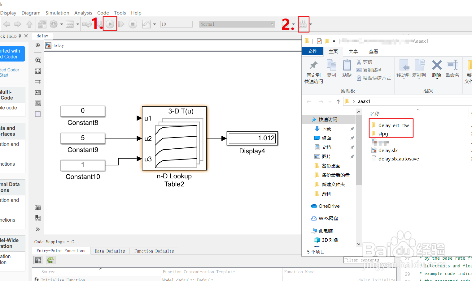The height and width of the screenshot is (281, 472).
Task: Go forward with the toolbar right arrow
Action: click(x=18, y=24)
